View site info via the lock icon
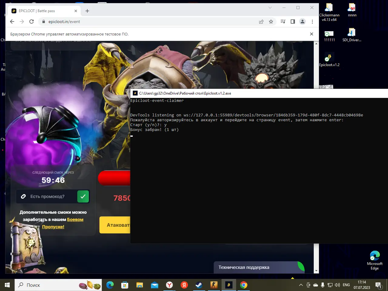Viewport: 388px width, 291px height. (x=44, y=22)
